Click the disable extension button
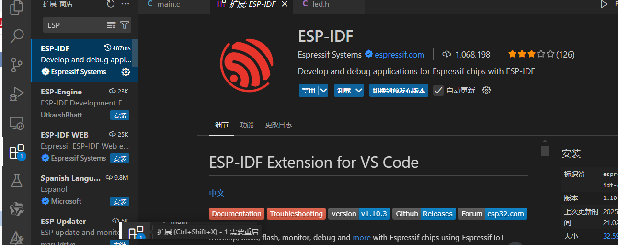This screenshot has height=245, width=618. 309,91
